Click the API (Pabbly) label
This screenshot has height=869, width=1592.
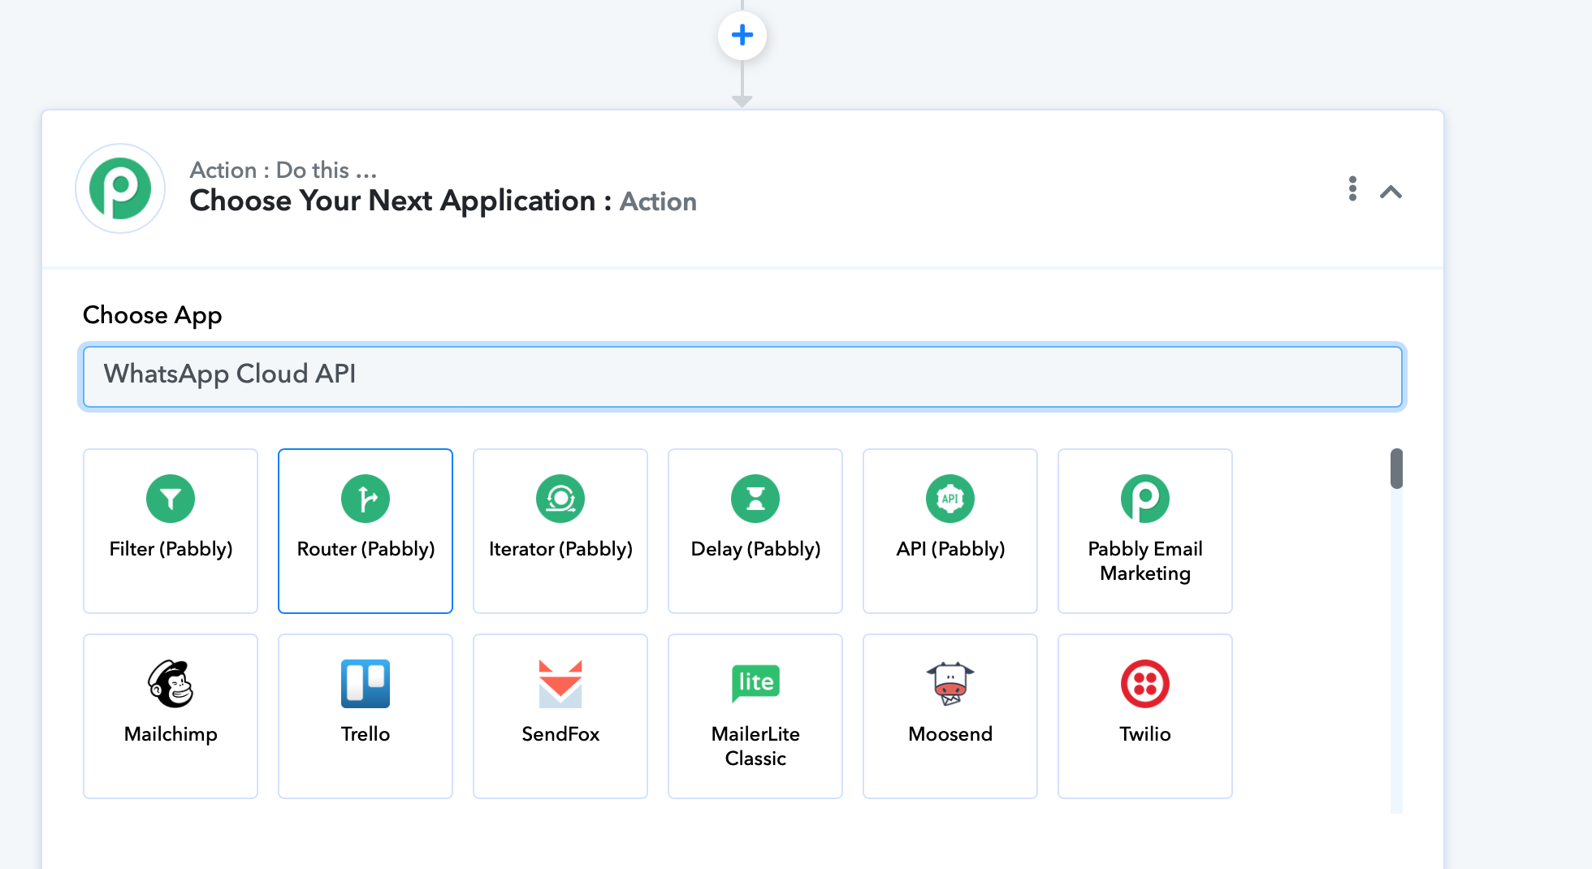tap(950, 550)
